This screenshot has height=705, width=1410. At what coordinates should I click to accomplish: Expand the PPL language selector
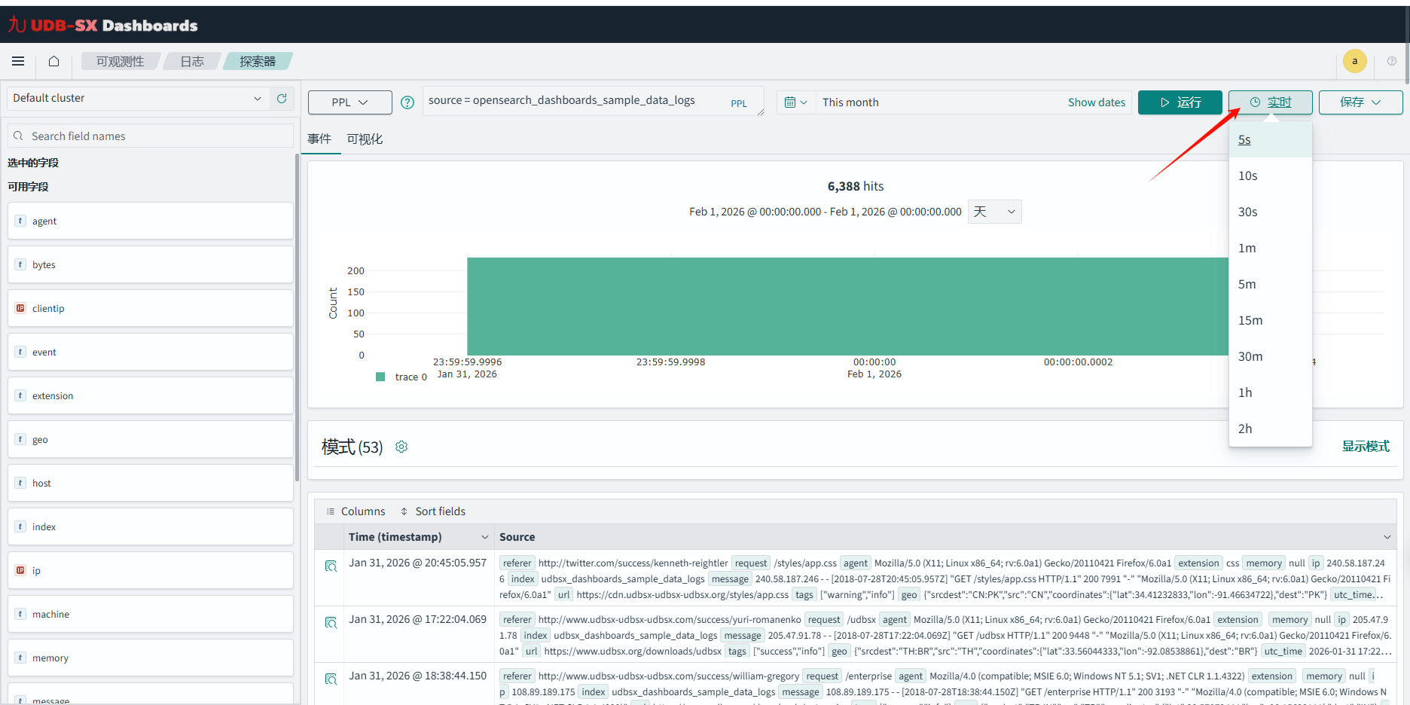(349, 102)
